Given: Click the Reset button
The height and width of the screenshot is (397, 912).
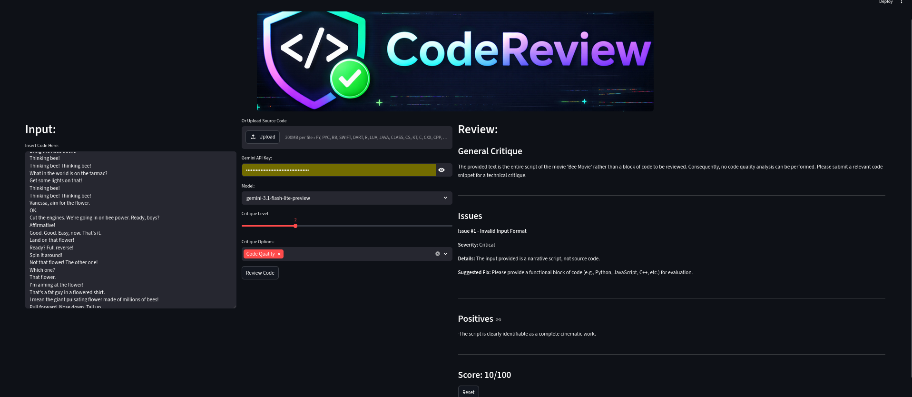Looking at the screenshot, I should pyautogui.click(x=468, y=392).
